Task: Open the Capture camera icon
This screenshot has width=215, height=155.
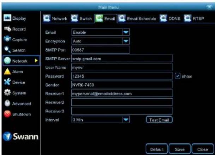Action: (x=7, y=39)
